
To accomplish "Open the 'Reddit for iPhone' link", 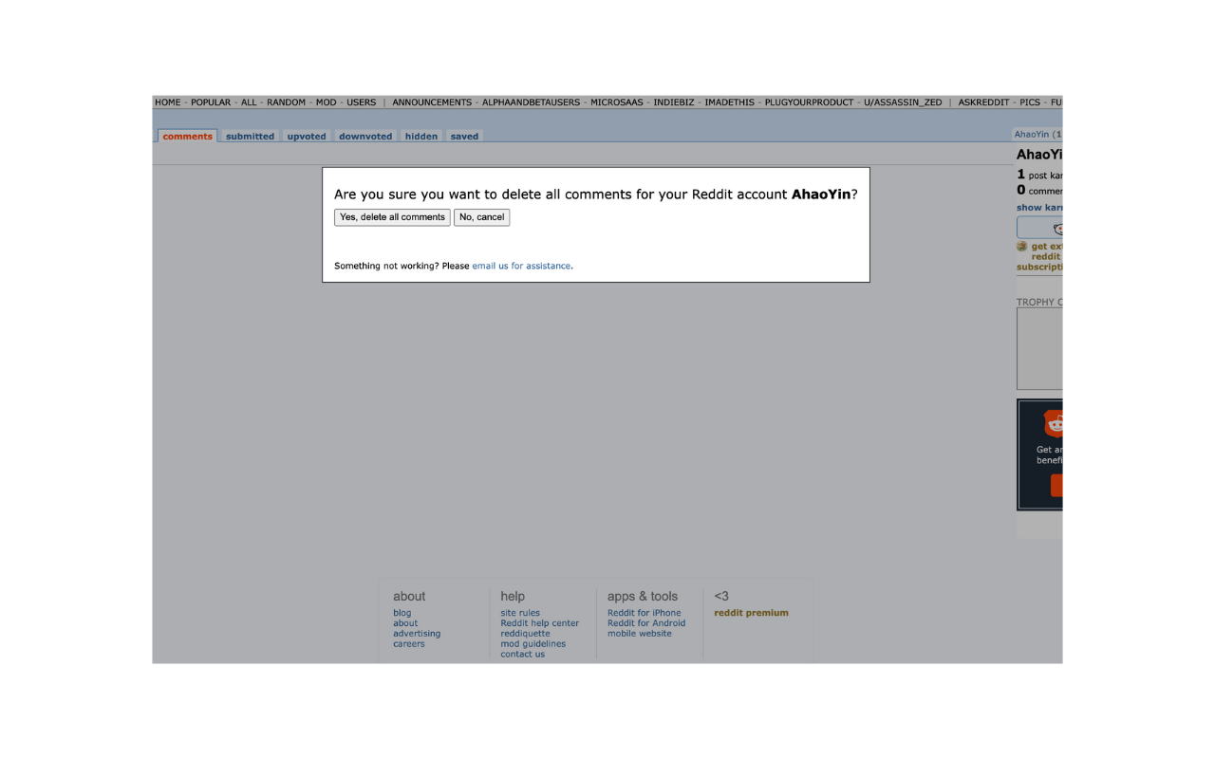I will [645, 613].
